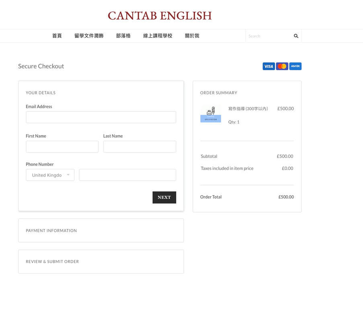363x321 pixels.
Task: Open 線上課程學校 menu item
Action: point(158,36)
